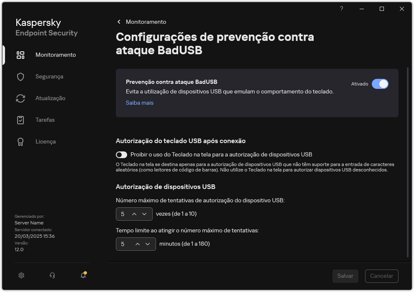Open Licença using the key icon
Viewport: 414px width, 292px height.
(20, 141)
